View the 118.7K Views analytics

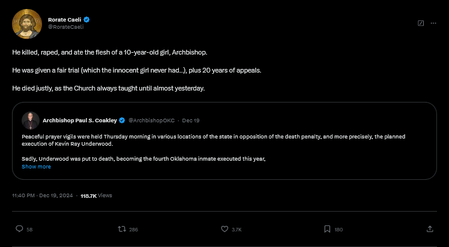(x=96, y=195)
